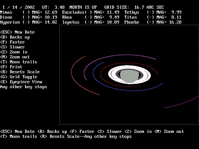The image size is (199, 149).
Task: Click the Enceladus moon marker symbol
Action: [x=88, y=12]
